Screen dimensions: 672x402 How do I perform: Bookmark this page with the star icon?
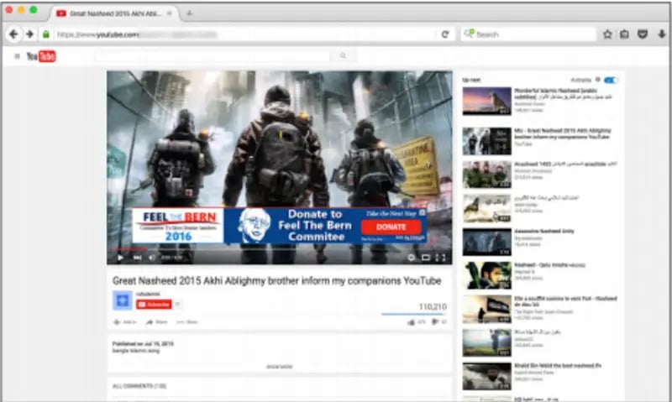pos(607,34)
